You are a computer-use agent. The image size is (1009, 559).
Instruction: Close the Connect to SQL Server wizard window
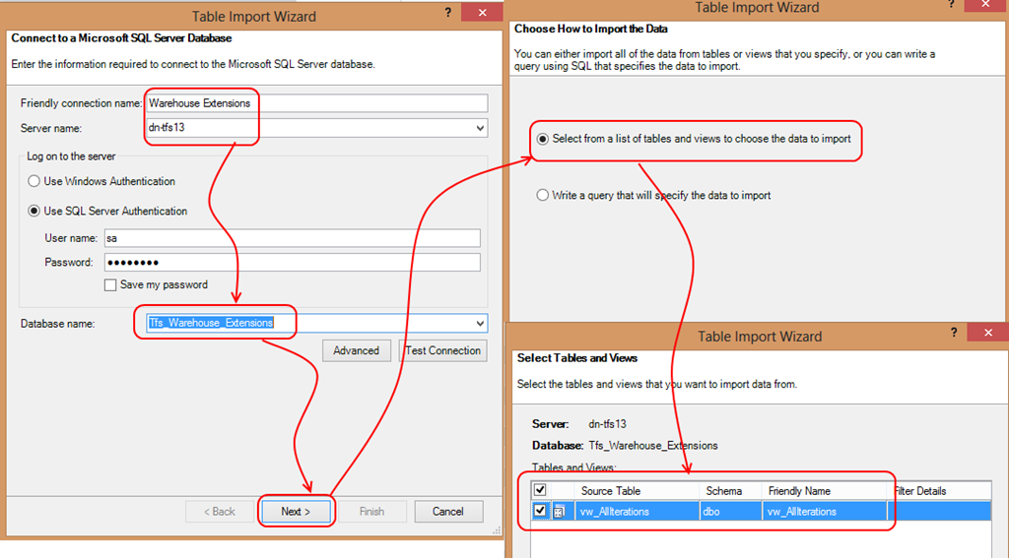pos(482,13)
